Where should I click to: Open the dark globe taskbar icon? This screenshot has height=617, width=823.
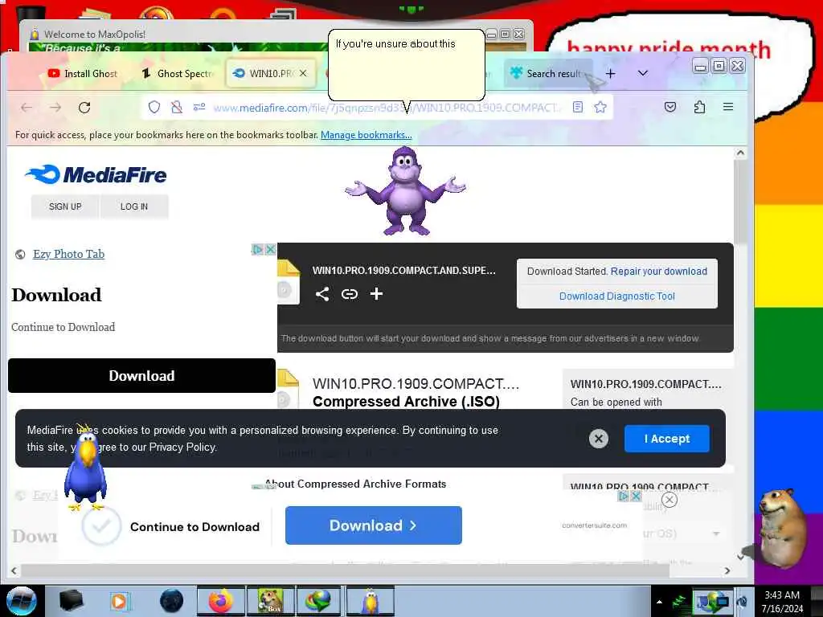(x=172, y=601)
